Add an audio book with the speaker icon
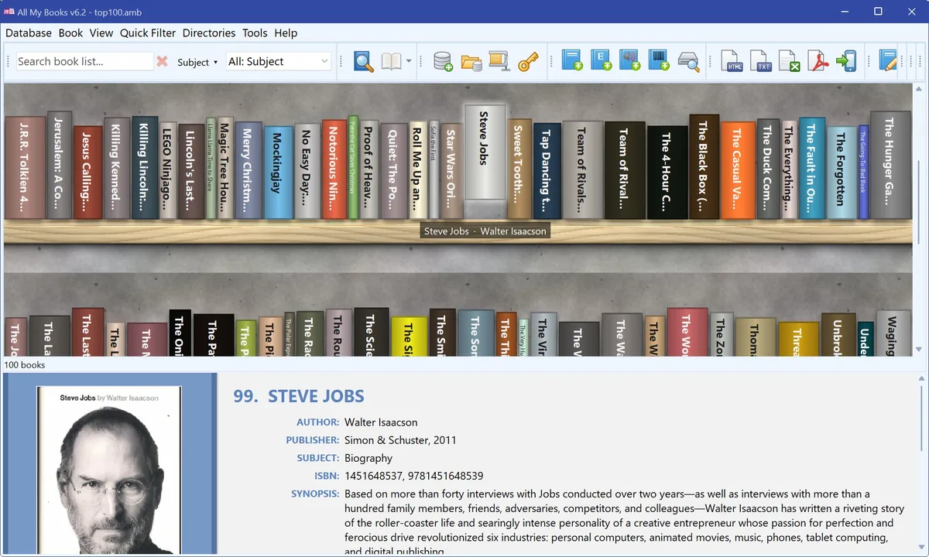This screenshot has width=929, height=557. pos(630,61)
